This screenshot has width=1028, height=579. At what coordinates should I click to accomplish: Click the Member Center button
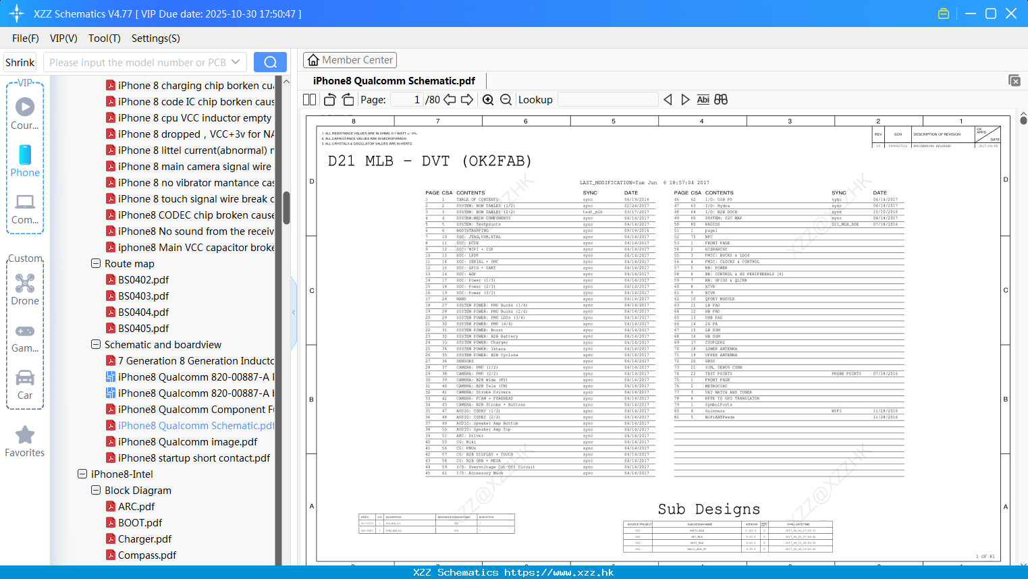click(350, 60)
